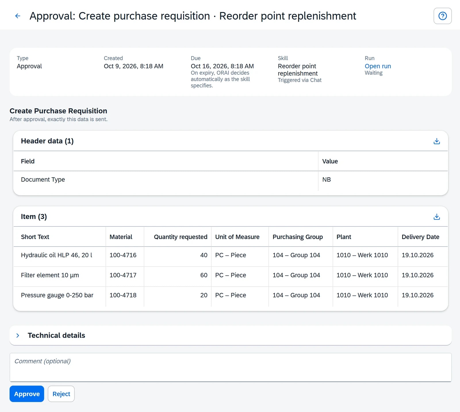Click the Item (3) title
This screenshot has width=460, height=412.
(x=34, y=217)
